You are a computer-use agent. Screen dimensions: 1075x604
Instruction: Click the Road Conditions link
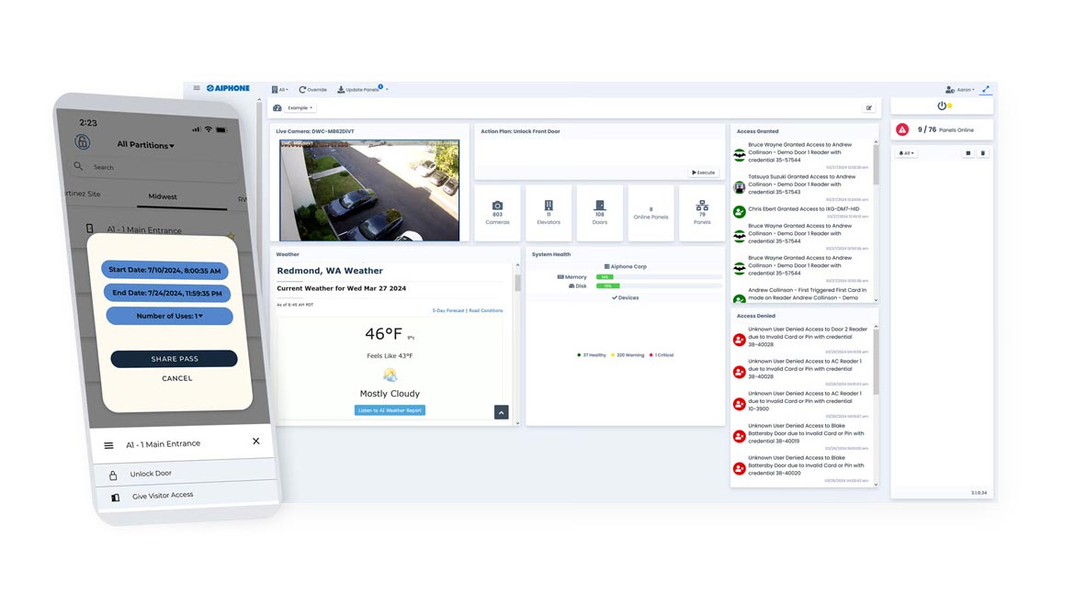click(485, 311)
